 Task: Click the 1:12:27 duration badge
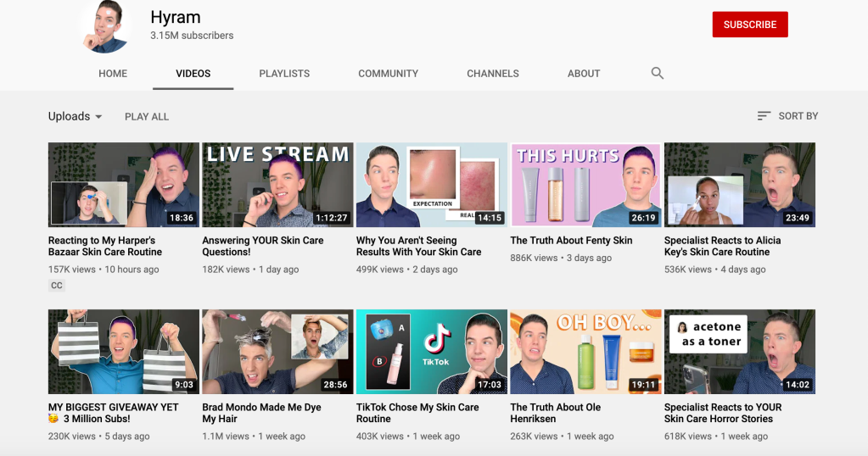click(x=332, y=218)
